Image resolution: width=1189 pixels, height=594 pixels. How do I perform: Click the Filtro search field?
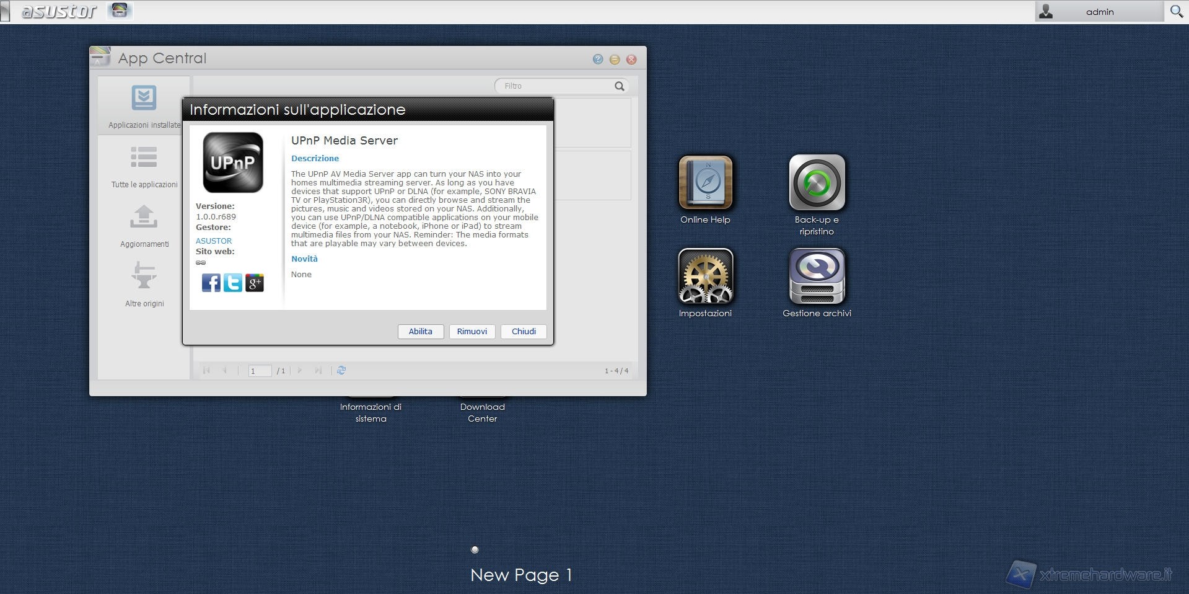(555, 86)
